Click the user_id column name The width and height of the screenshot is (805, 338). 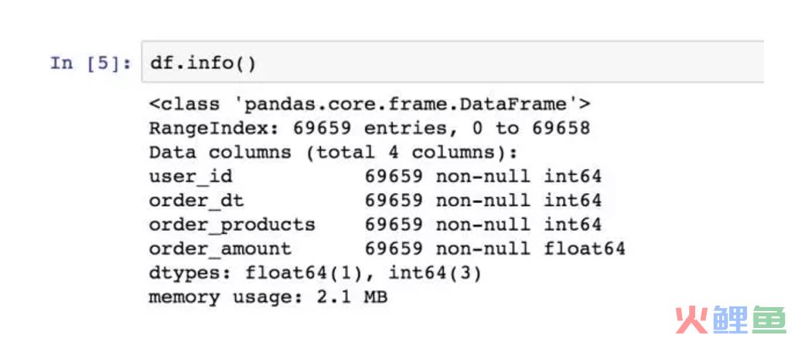coord(190,177)
